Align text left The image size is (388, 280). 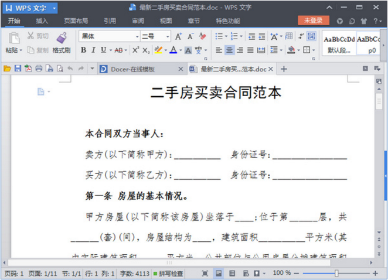[x=219, y=50]
